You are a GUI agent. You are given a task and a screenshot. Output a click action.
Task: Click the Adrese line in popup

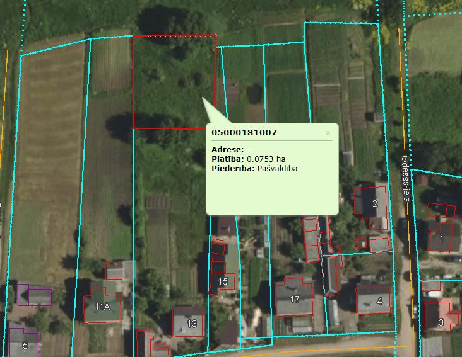tap(231, 150)
